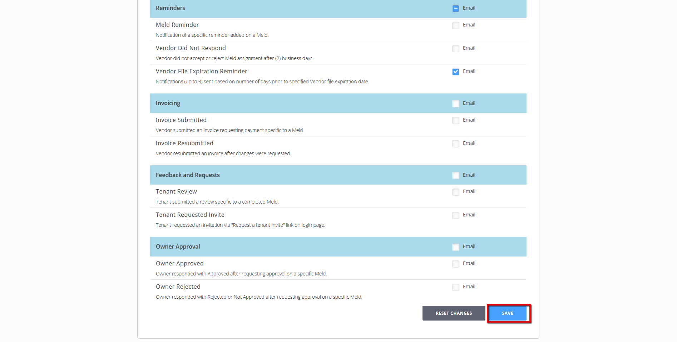Enable Email for Vendor Did Not Respond

tap(455, 49)
